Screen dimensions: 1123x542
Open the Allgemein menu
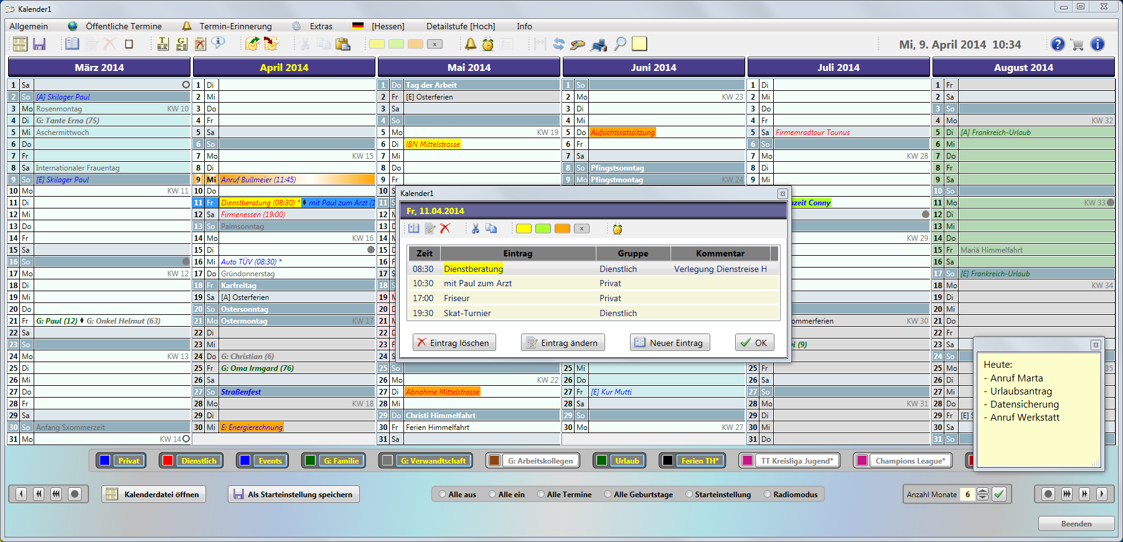(29, 26)
